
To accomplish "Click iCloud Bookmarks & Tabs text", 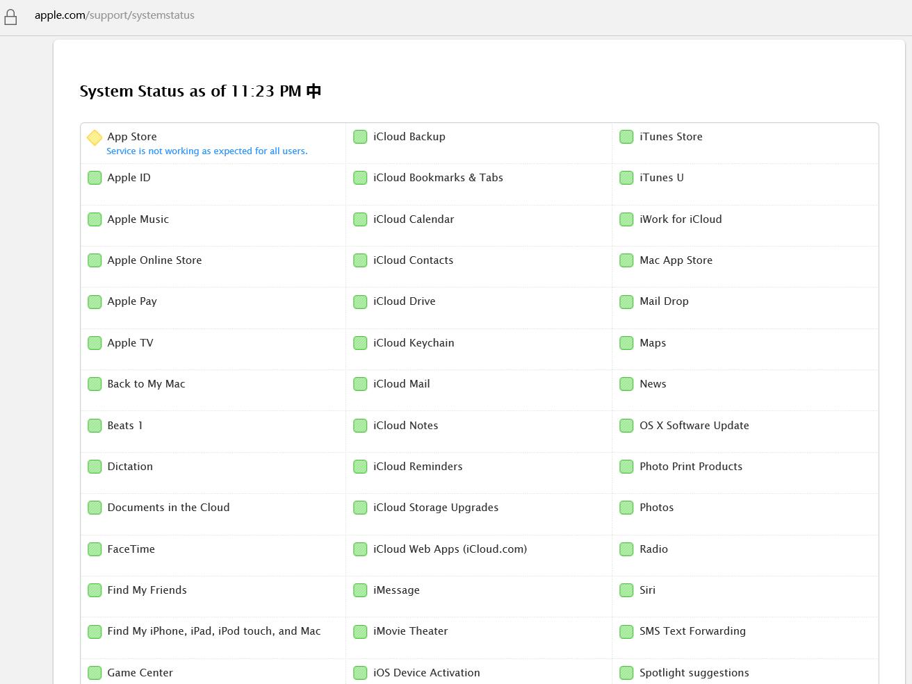I will click(438, 178).
